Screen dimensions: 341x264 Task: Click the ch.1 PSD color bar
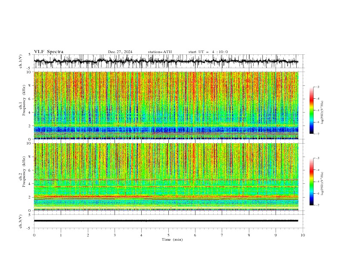pos(311,110)
